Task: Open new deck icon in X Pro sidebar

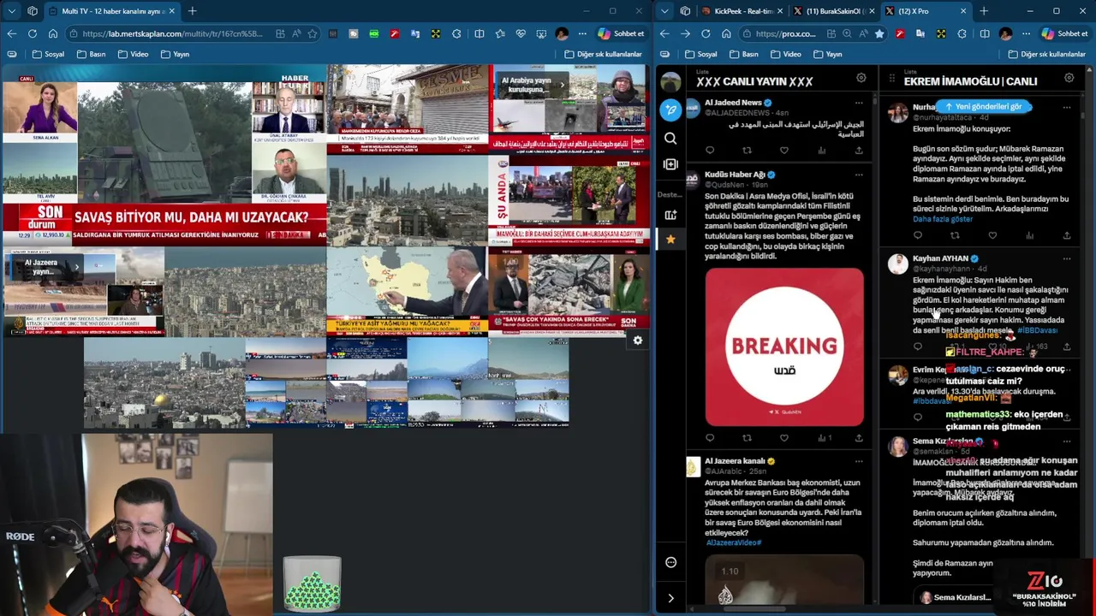Action: pos(670,215)
